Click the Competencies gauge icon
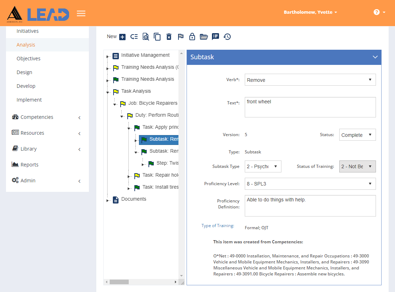 15,117
